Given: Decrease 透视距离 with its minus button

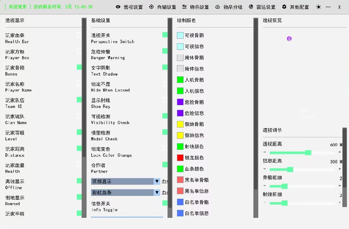Looking at the screenshot, I should (x=265, y=152).
